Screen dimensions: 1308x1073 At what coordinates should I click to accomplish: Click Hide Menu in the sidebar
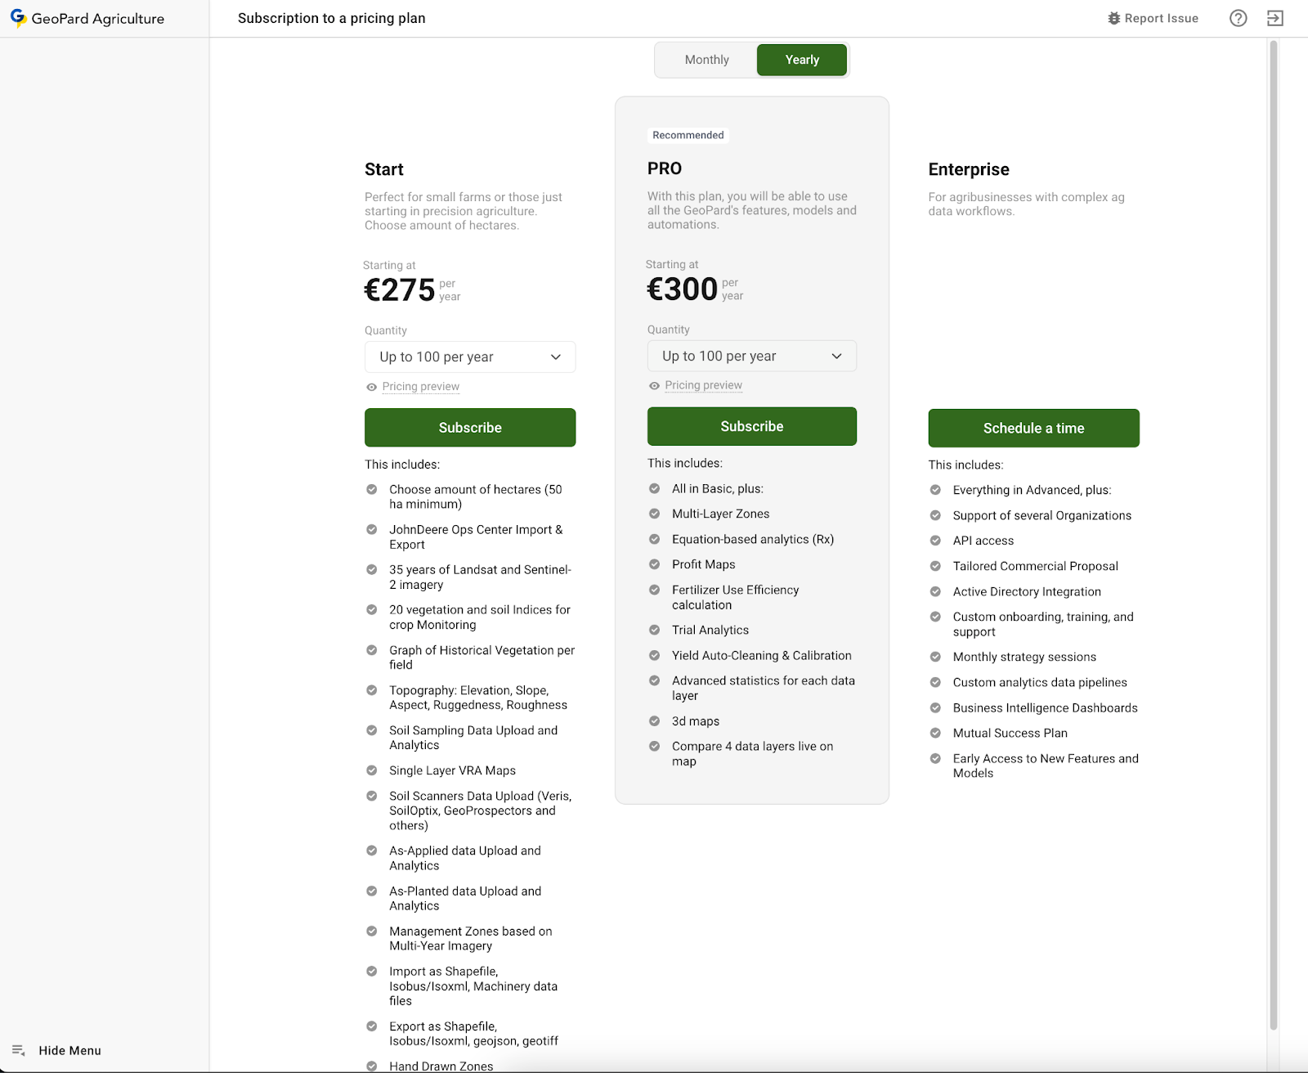point(69,1050)
